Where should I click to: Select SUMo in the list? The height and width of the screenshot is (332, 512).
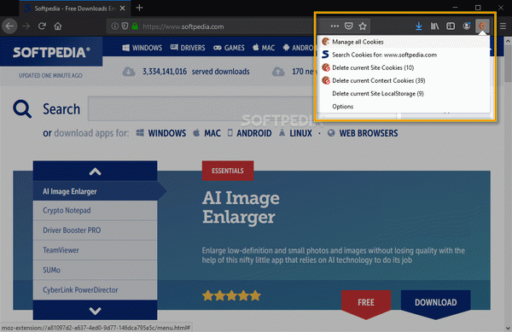pyautogui.click(x=95, y=270)
